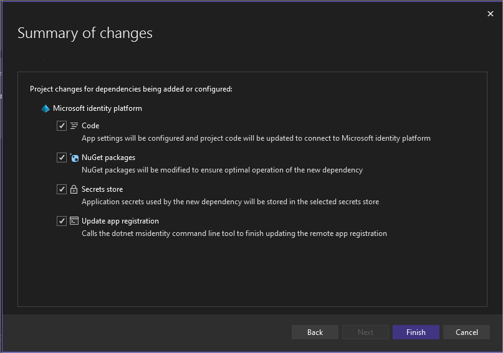This screenshot has width=503, height=353.
Task: Close the dialog with the X button
Action: coord(490,14)
